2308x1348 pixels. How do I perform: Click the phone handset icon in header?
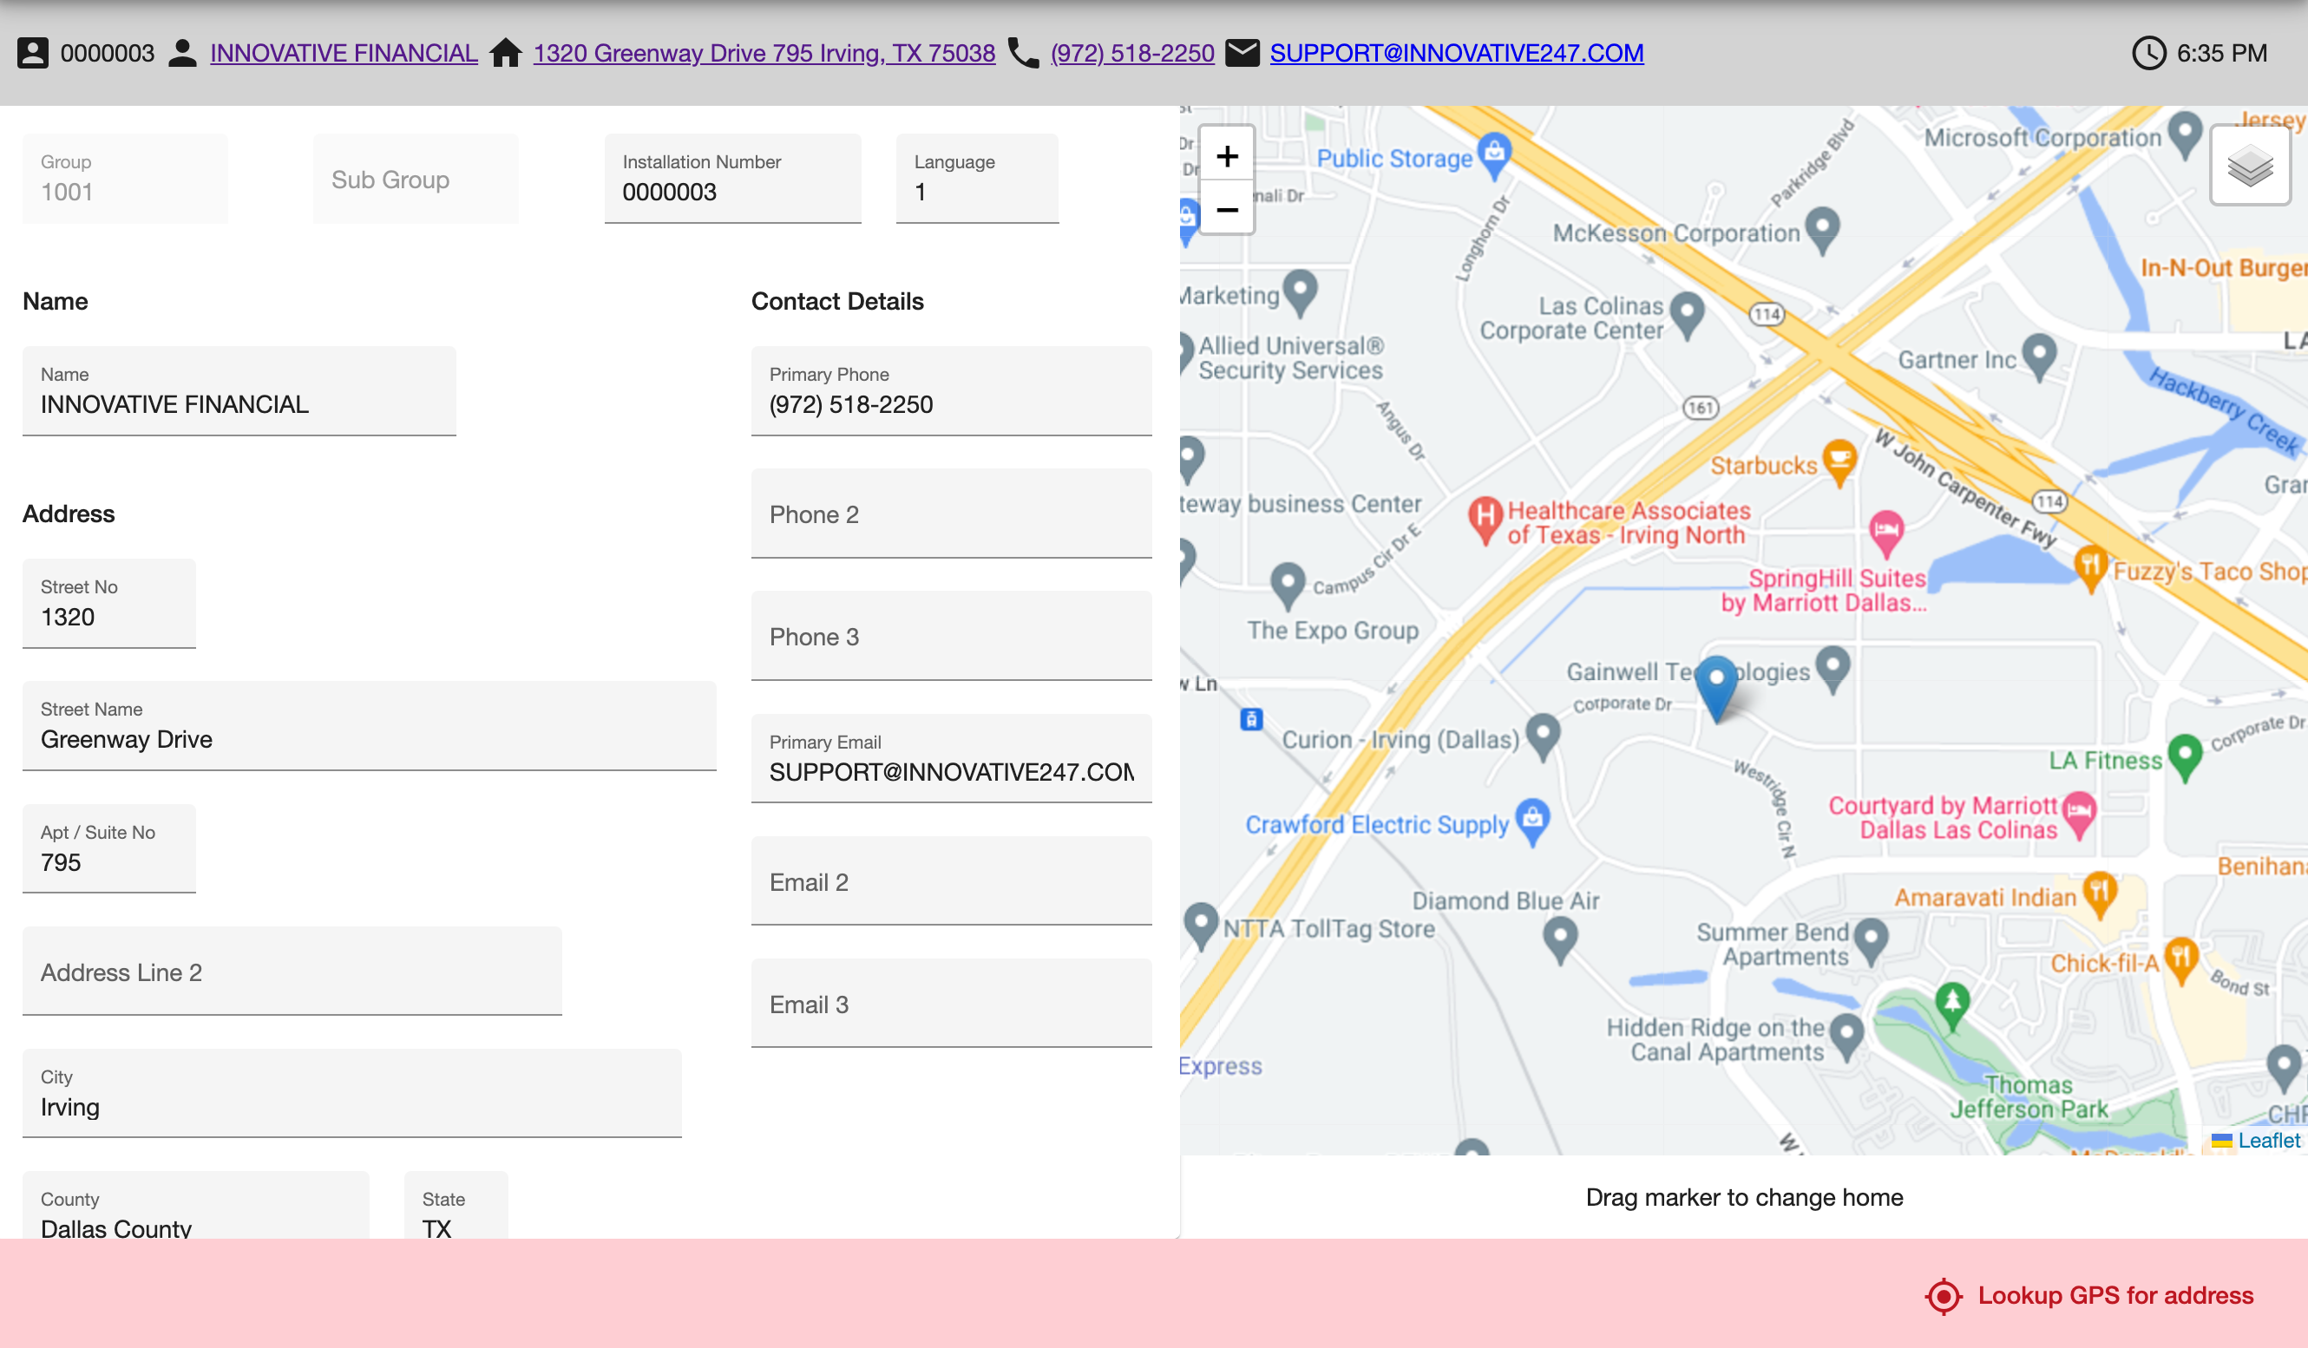(x=1023, y=53)
